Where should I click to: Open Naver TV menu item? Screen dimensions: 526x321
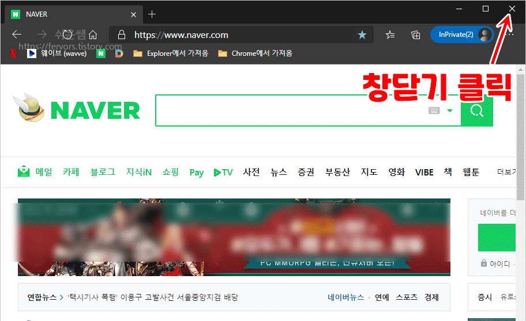(x=223, y=173)
